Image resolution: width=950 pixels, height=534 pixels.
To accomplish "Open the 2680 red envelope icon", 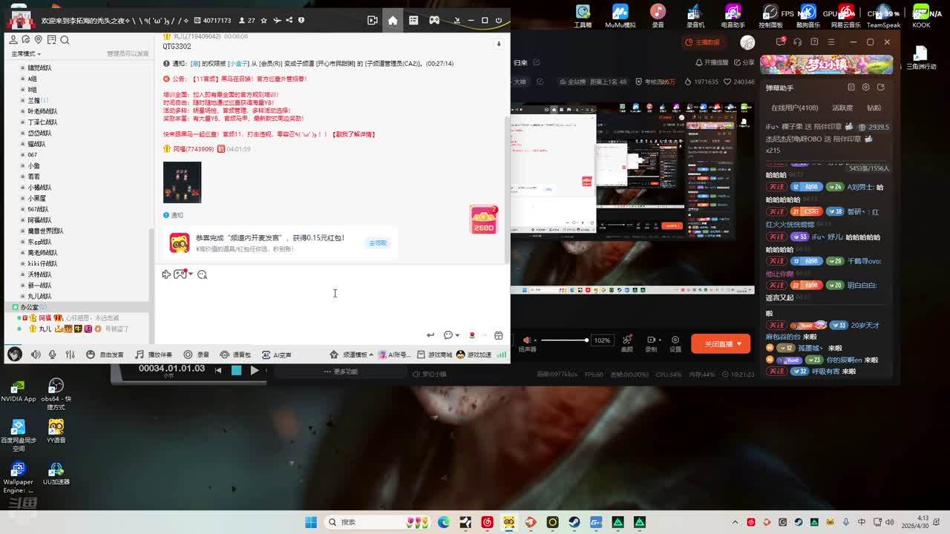I will (x=483, y=220).
